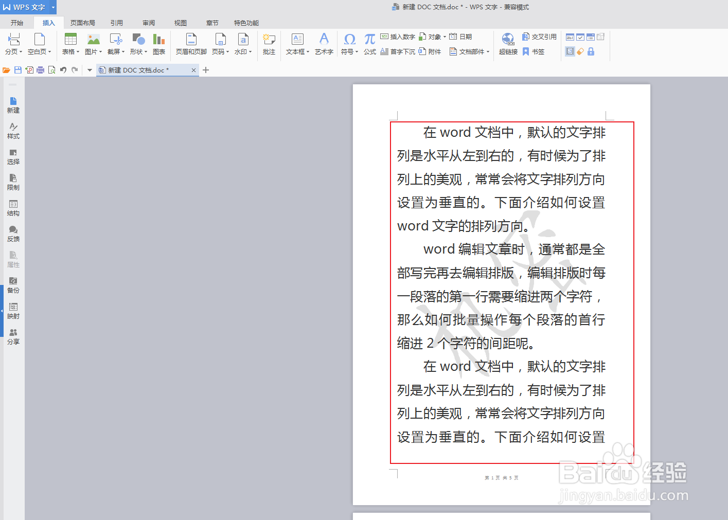Open the 审阅 menu tab
The width and height of the screenshot is (728, 520).
[149, 23]
